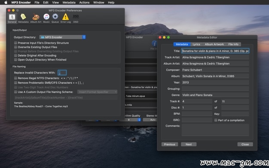
Task: Click the empty ISRC field
Action: tap(197, 120)
